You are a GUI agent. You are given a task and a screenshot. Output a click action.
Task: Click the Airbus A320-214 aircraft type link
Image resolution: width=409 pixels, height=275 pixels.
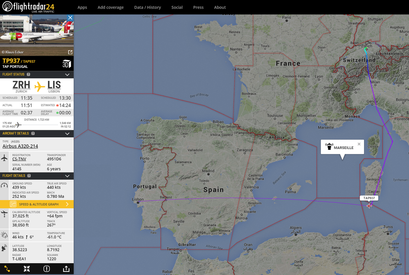click(20, 147)
